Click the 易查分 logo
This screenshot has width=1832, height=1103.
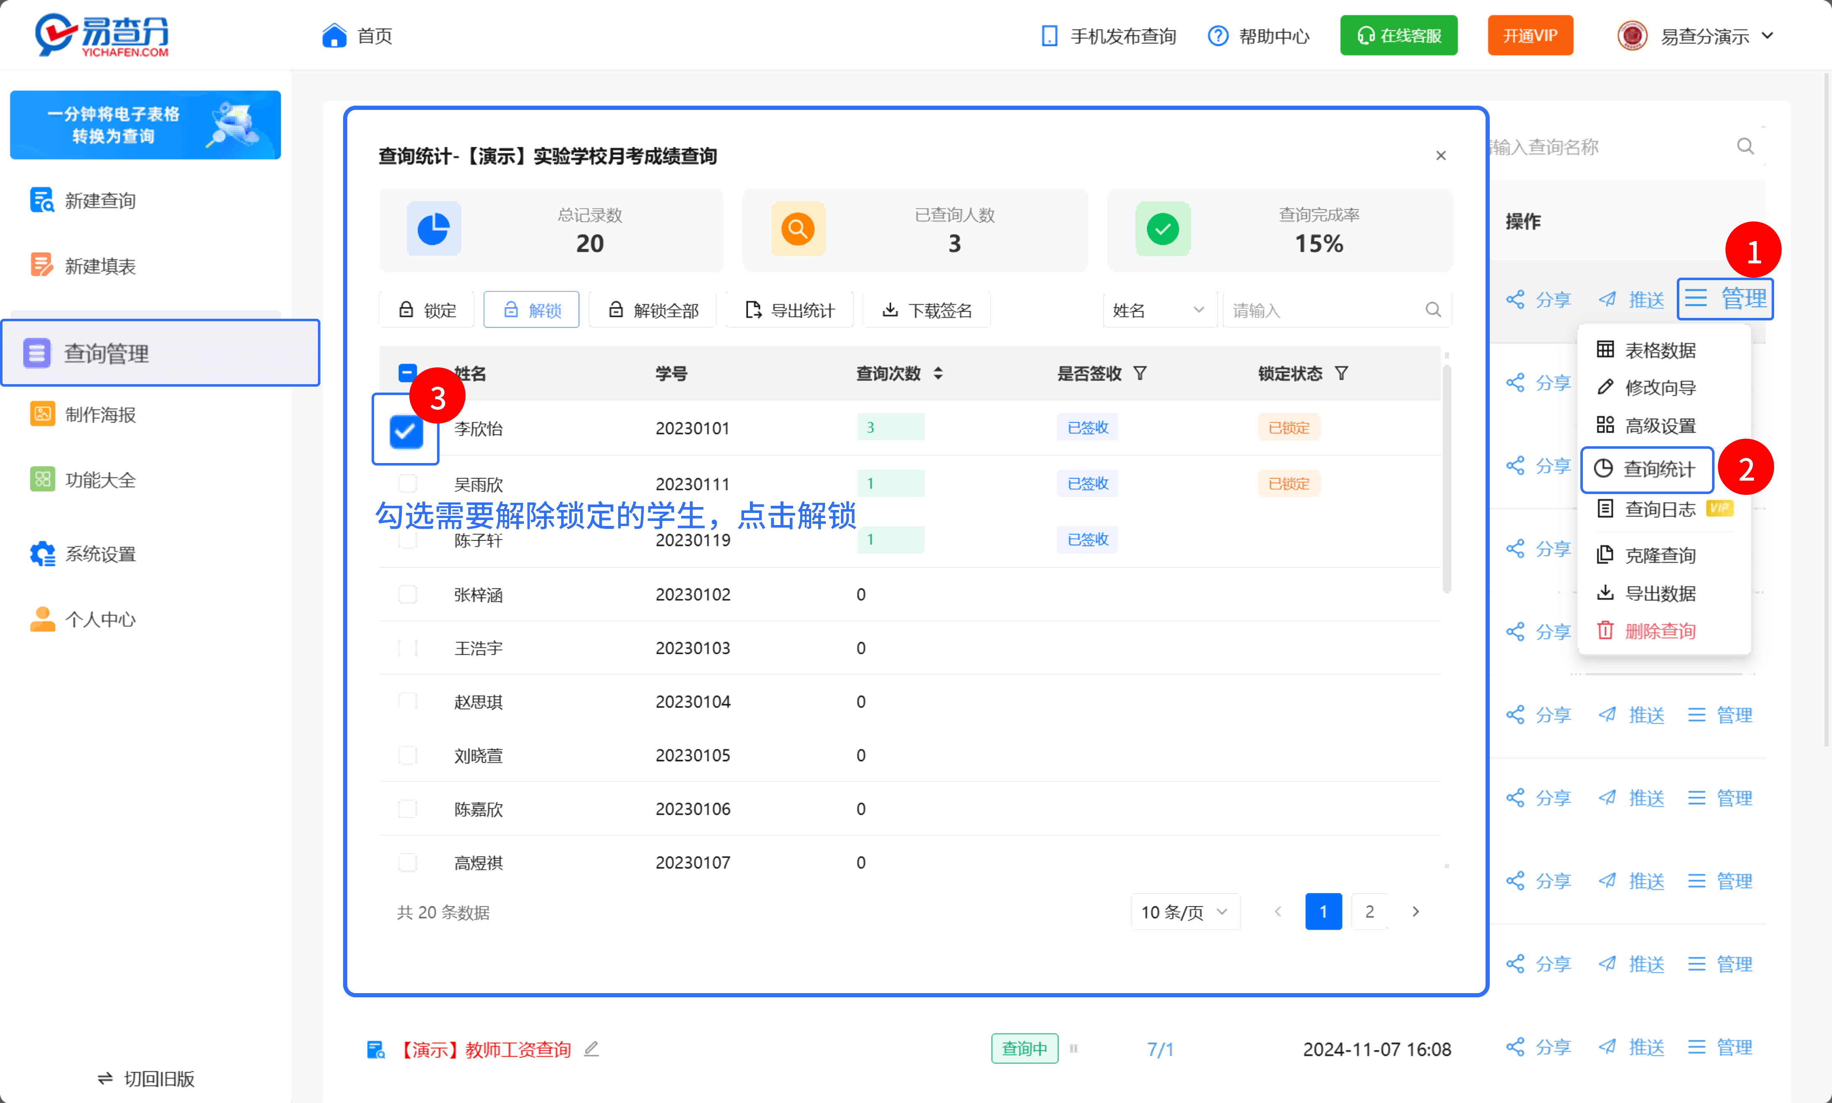pos(102,35)
